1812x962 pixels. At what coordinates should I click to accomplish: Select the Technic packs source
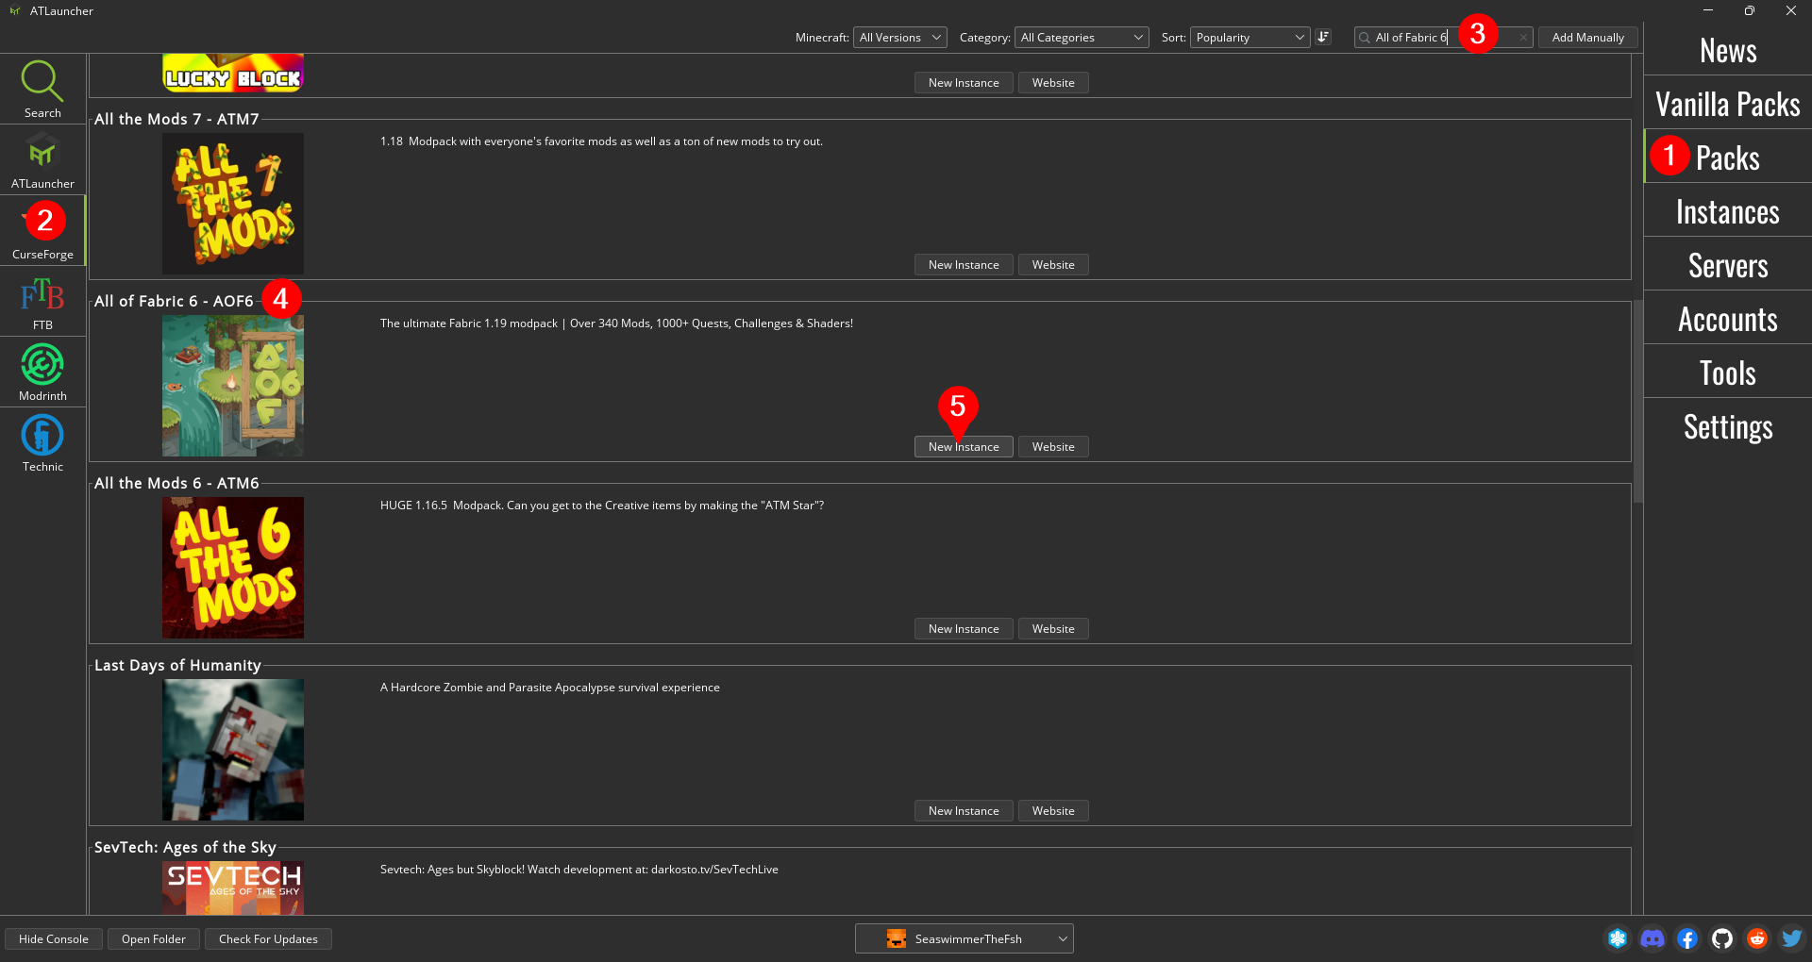(42, 443)
